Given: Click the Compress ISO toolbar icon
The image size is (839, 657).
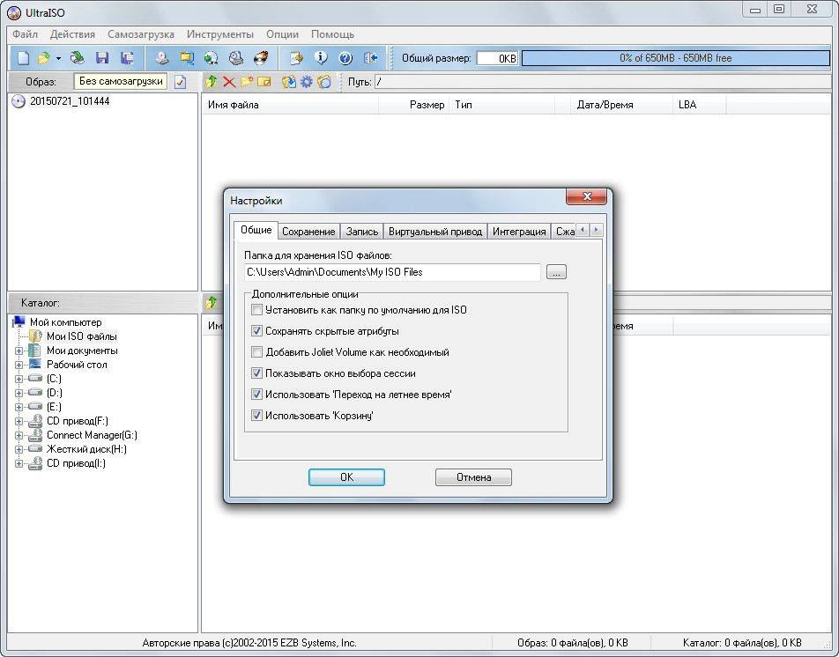Looking at the screenshot, I should click(187, 58).
